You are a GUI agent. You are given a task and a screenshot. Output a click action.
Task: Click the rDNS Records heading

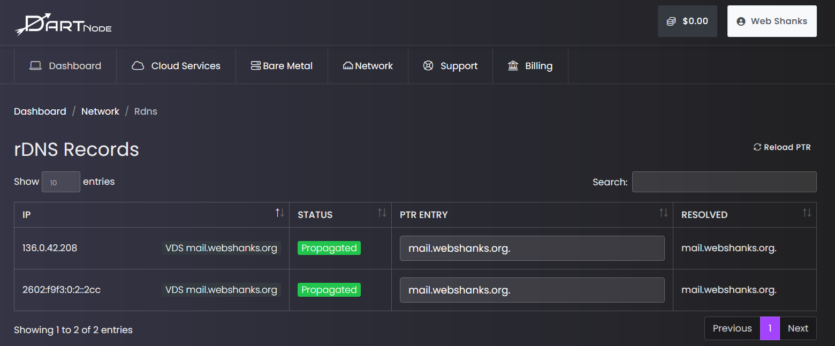click(x=77, y=149)
